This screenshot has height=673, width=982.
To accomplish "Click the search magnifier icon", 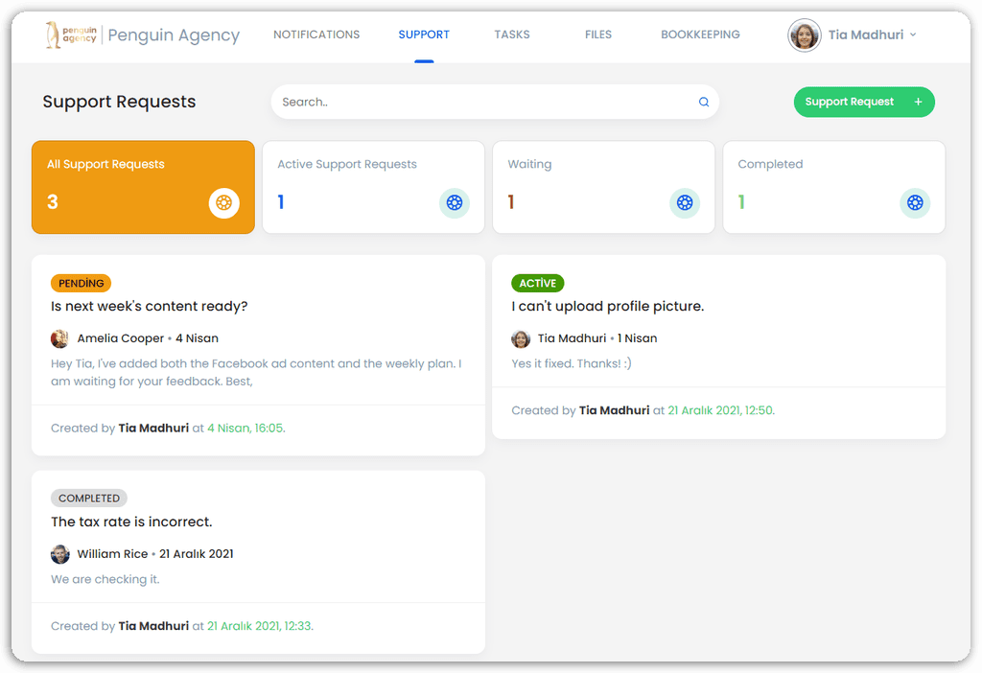I will click(704, 102).
